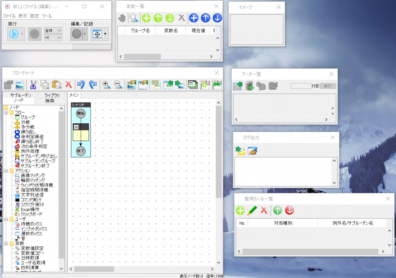Image resolution: width=396 pixels, height=278 pixels.
Task: Click the blue undo arrow in flowchart toolbar
Action: click(x=80, y=84)
